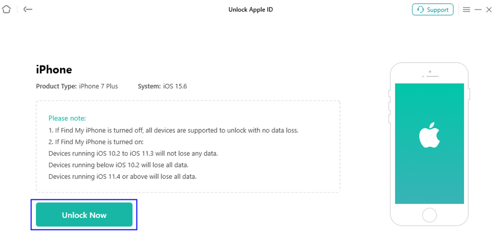This screenshot has height=250, width=496.
Task: Go to the home screen icon
Action: click(x=6, y=10)
